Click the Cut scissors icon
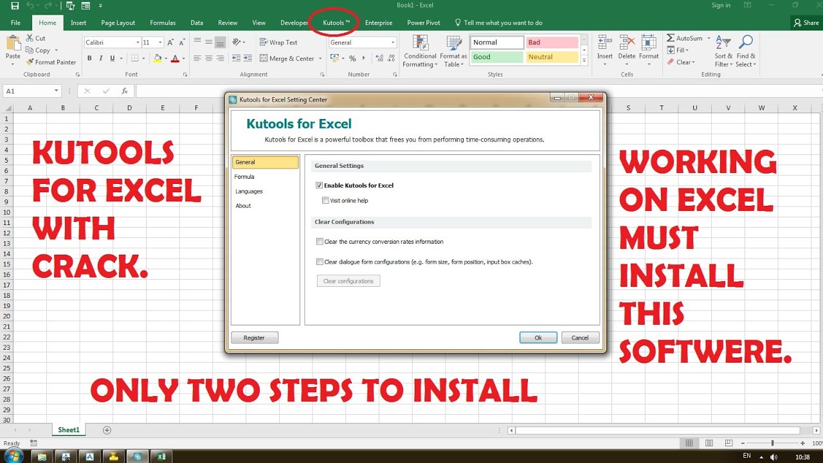This screenshot has height=463, width=823. [30, 39]
